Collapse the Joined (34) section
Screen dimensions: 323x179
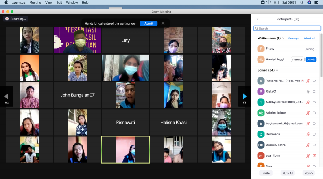click(277, 70)
